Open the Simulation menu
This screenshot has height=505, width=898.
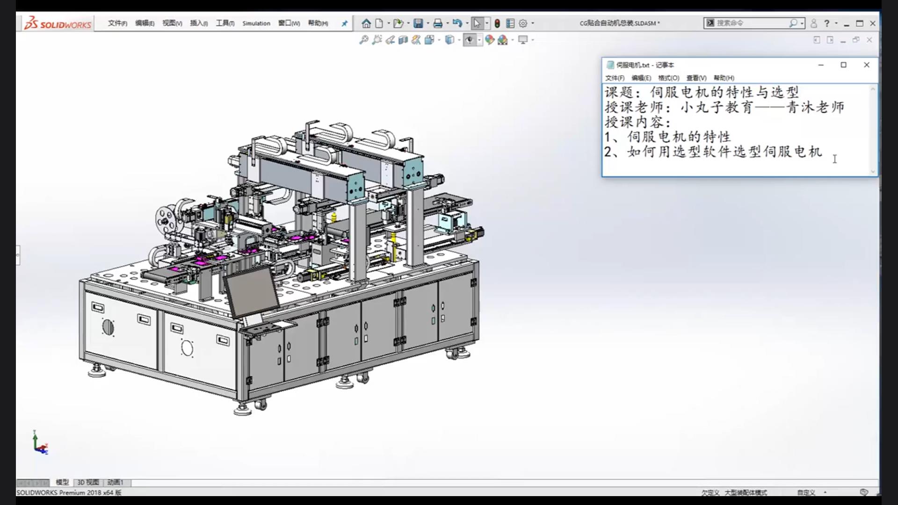tap(256, 23)
